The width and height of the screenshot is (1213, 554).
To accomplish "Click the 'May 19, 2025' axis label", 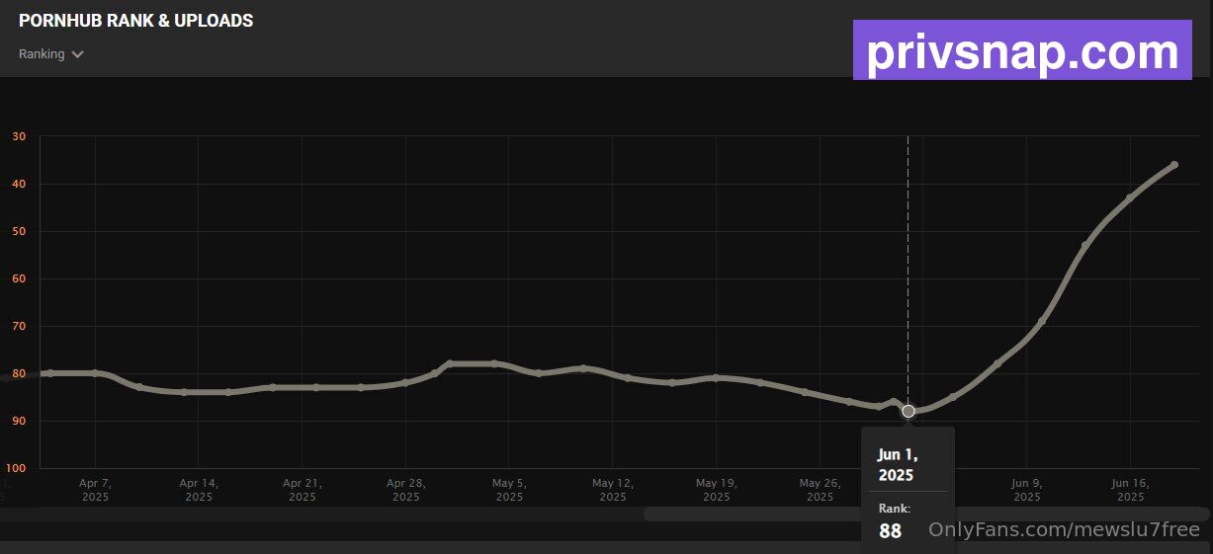I will (x=717, y=490).
